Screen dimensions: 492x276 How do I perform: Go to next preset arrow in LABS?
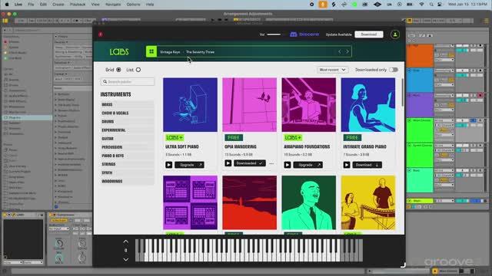coord(347,51)
